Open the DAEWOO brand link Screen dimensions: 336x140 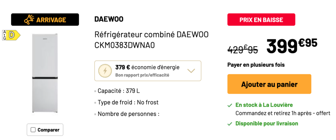coord(109,19)
